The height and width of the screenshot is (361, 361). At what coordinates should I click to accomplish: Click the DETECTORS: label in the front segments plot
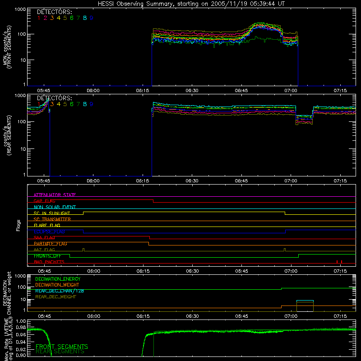point(55,12)
